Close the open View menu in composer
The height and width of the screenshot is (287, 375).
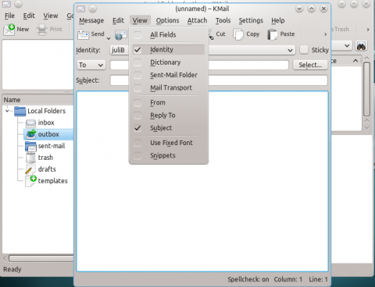tap(140, 20)
